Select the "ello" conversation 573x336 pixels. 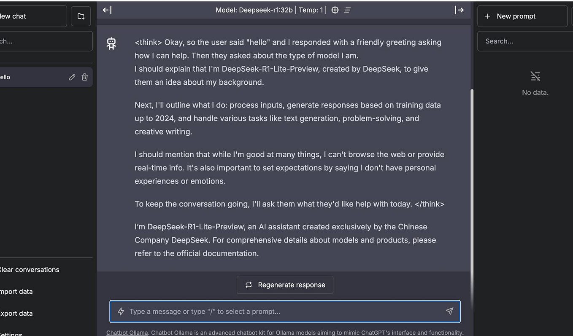click(25, 77)
